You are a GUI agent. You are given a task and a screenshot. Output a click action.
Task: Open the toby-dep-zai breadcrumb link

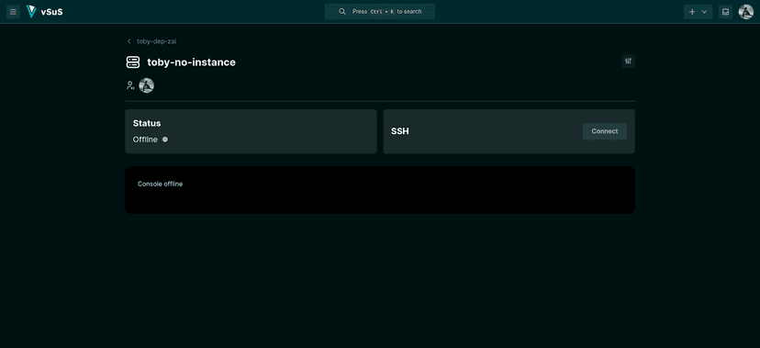coord(156,41)
